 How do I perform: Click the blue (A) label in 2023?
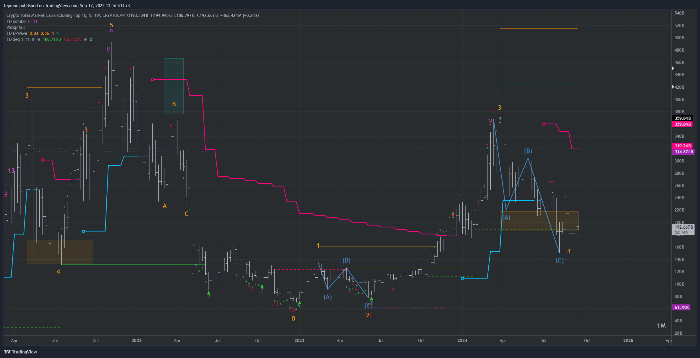tap(327, 297)
